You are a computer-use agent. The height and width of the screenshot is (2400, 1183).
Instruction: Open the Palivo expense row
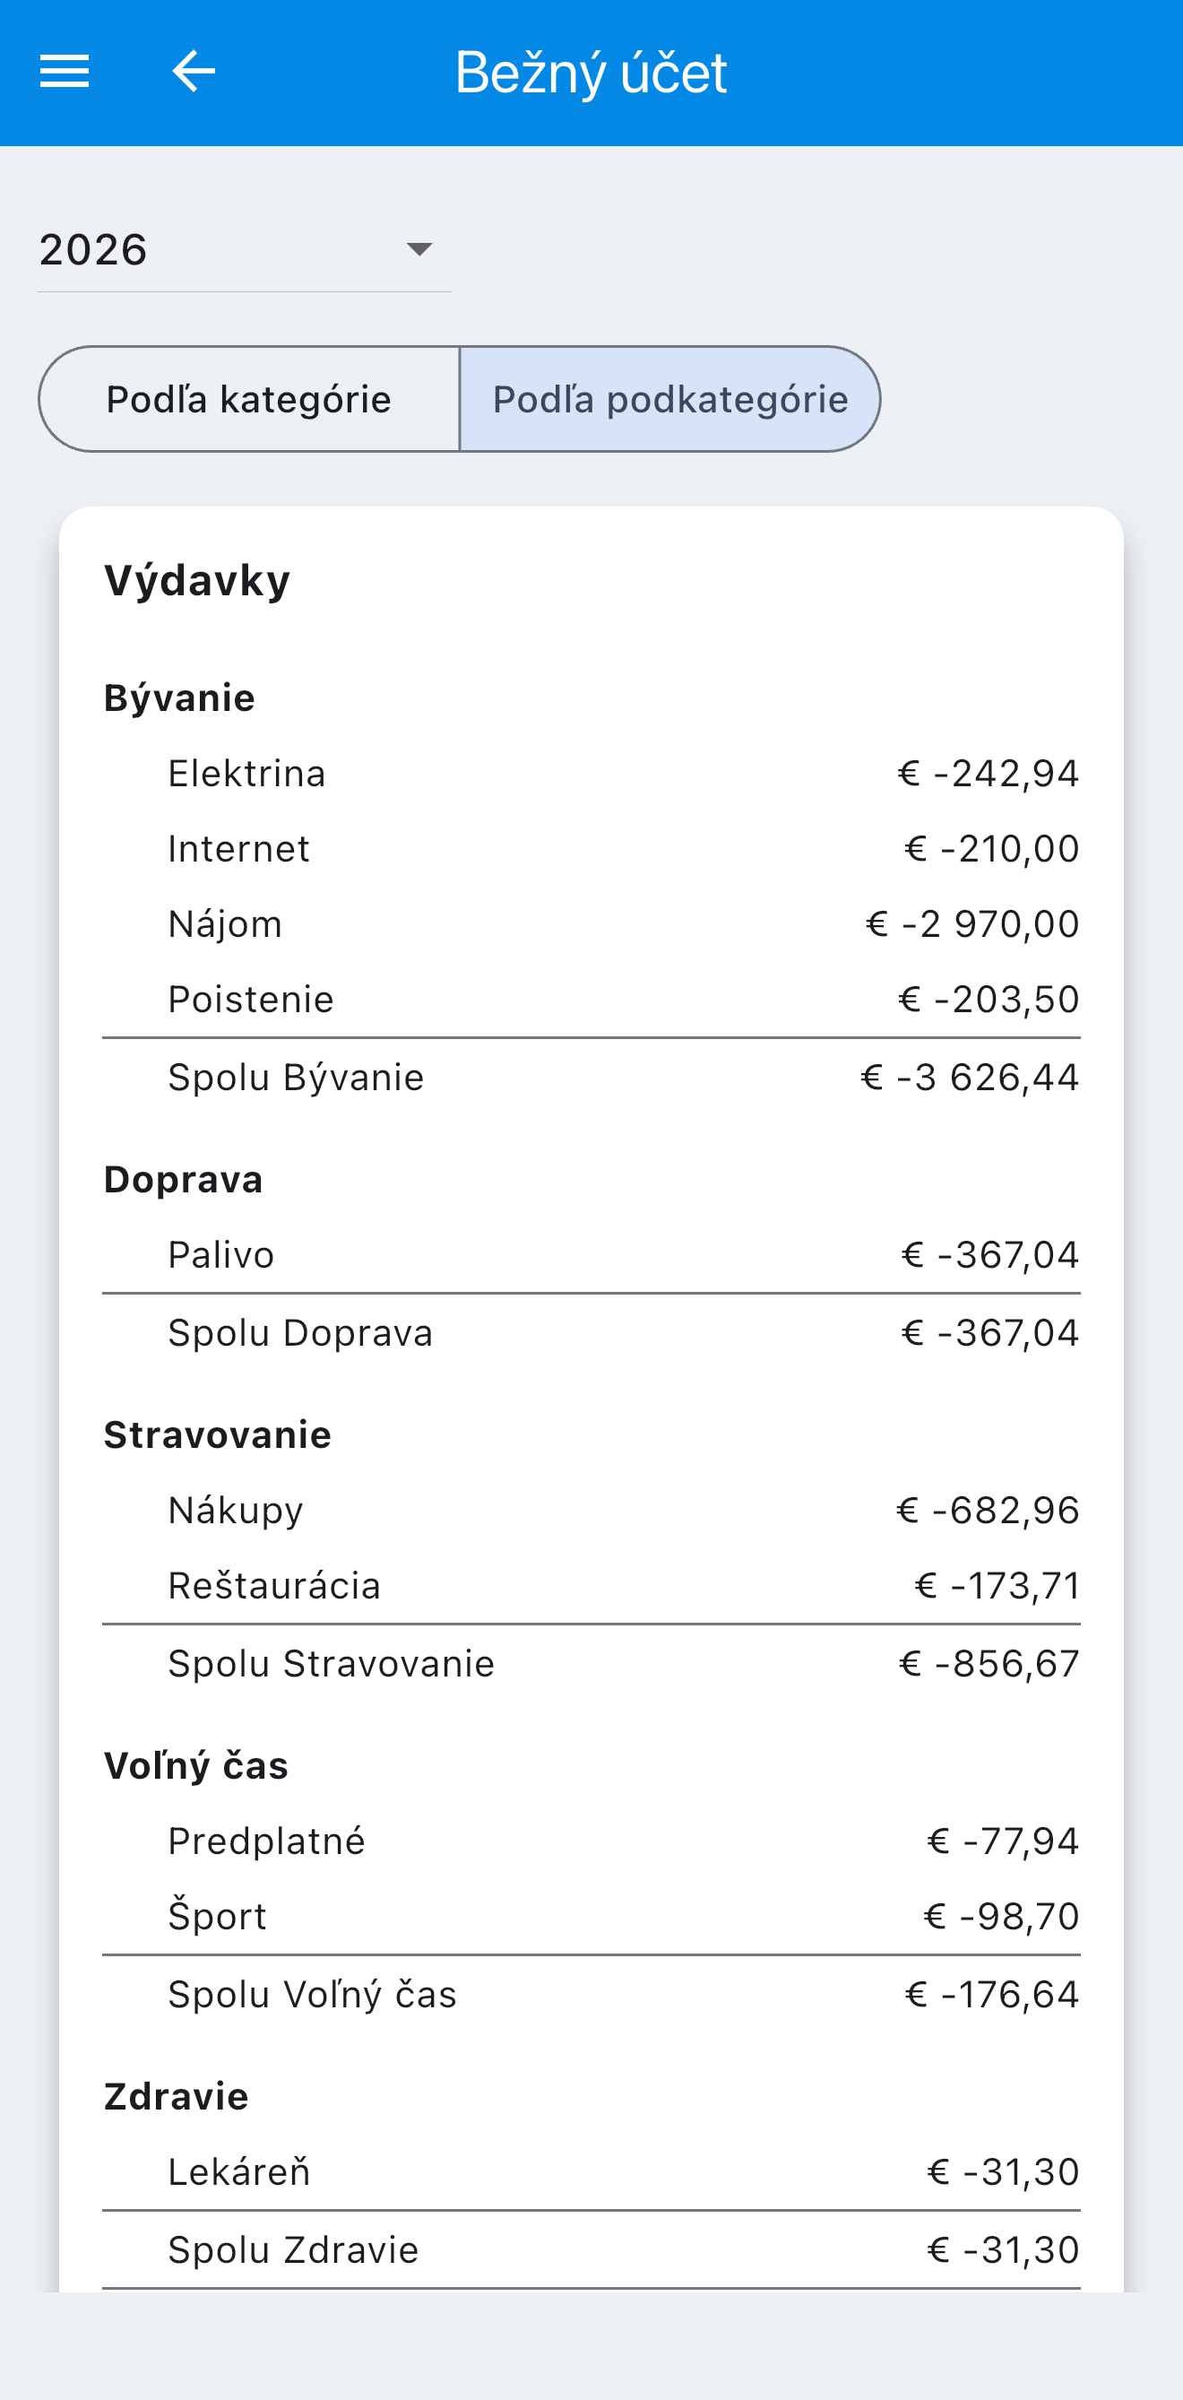591,1255
